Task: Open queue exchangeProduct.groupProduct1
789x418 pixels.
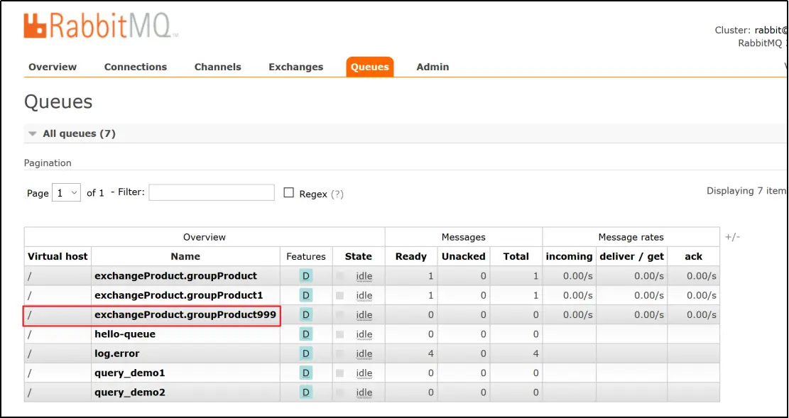Action: 179,295
